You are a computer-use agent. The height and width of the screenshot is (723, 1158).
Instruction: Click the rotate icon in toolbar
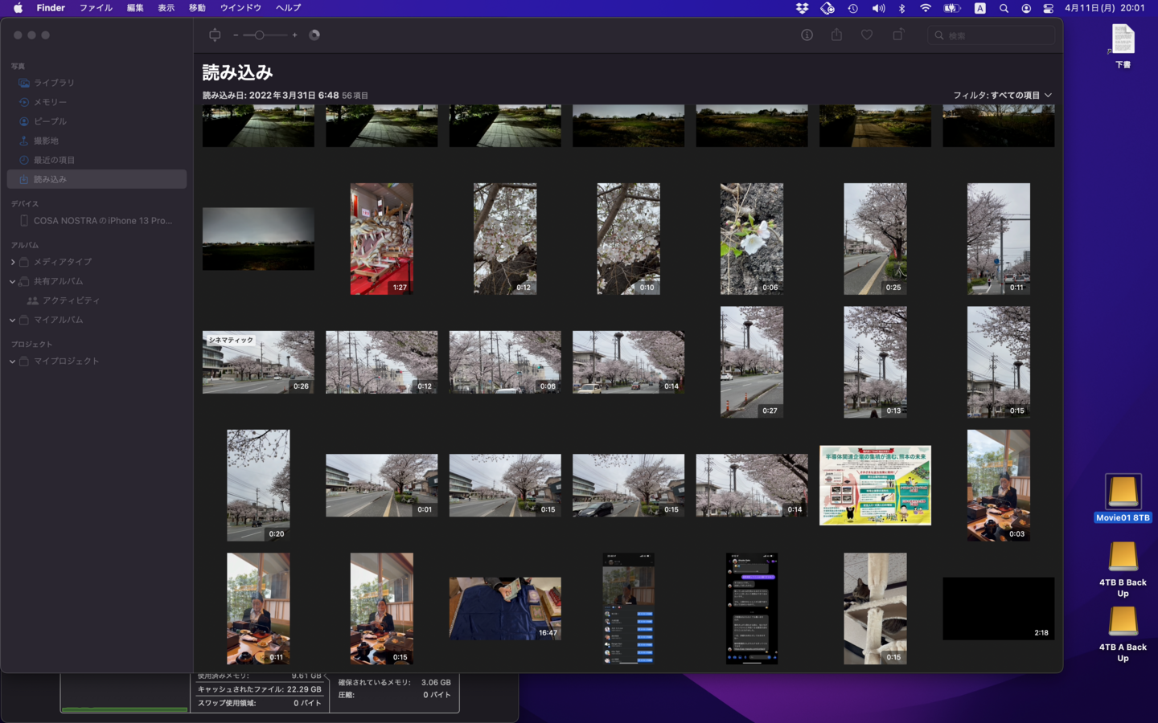point(897,35)
